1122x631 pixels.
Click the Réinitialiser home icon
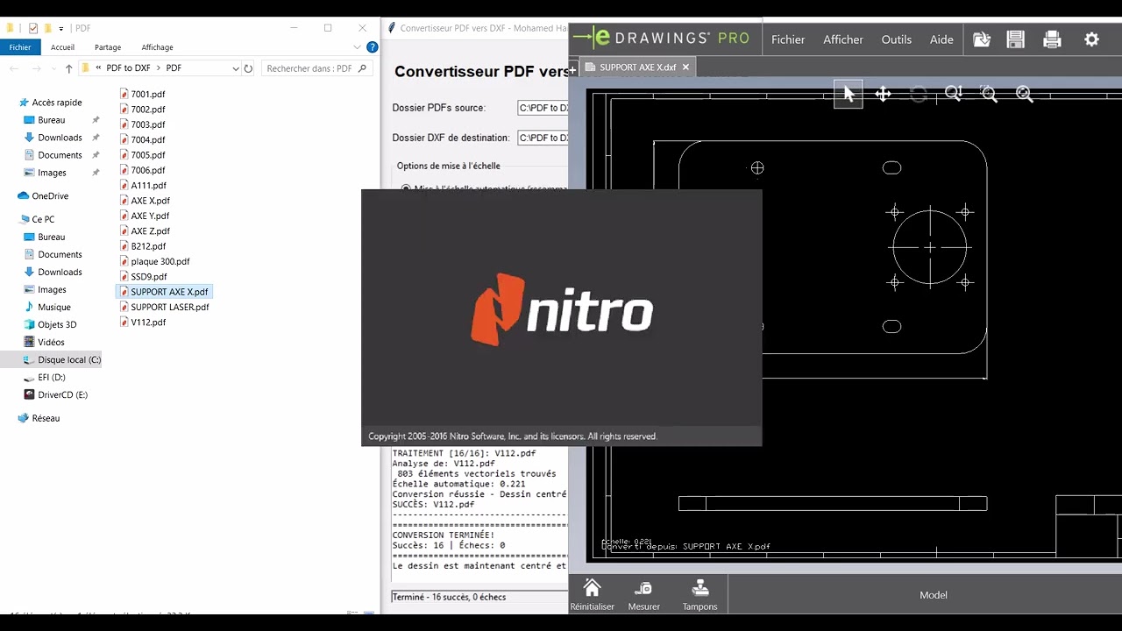coord(592,587)
